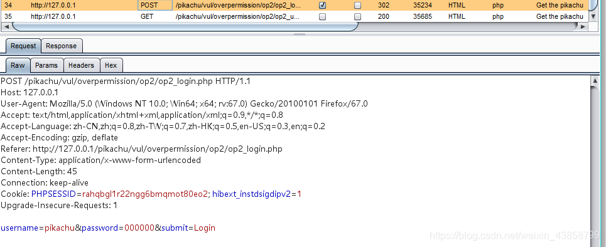Click the POST request line in raw editor
The height and width of the screenshot is (247, 606).
tap(126, 81)
